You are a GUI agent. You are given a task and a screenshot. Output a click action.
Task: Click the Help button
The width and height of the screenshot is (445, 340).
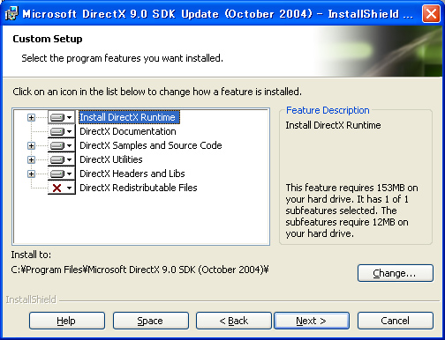67,321
